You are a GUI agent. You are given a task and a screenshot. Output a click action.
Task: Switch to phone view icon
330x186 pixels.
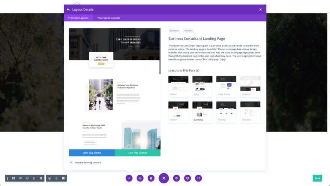pos(41,178)
